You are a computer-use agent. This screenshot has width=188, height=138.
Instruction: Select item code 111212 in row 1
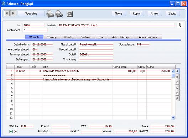tap(20, 71)
